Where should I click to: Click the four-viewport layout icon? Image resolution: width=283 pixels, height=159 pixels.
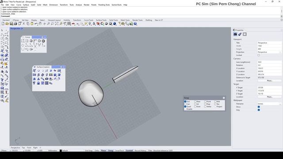coord(69,23)
